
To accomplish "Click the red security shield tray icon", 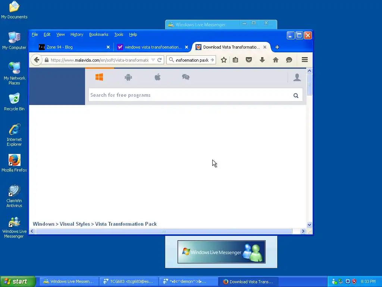I will 354,281.
